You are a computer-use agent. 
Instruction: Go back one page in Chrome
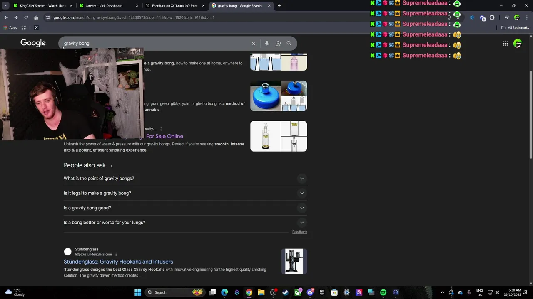(x=6, y=17)
